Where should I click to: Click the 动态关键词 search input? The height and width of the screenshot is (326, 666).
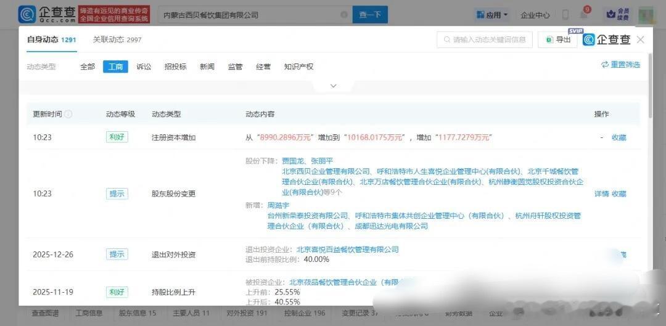[485, 39]
